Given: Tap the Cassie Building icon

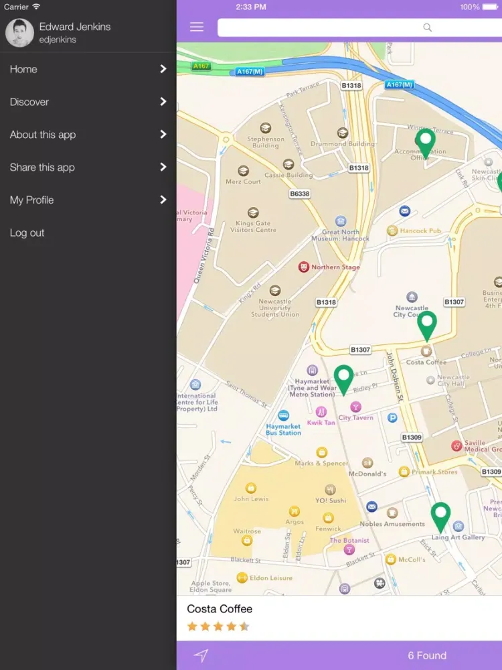Looking at the screenshot, I should click(x=288, y=164).
